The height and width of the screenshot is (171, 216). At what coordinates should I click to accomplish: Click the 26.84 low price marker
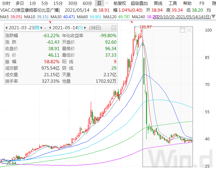11,163
